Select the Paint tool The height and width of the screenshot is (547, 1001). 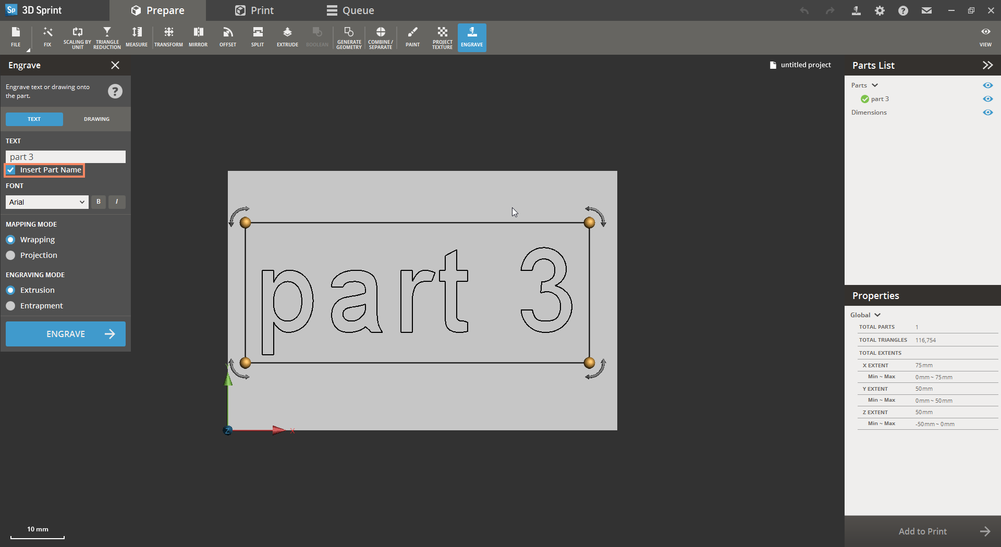point(412,38)
